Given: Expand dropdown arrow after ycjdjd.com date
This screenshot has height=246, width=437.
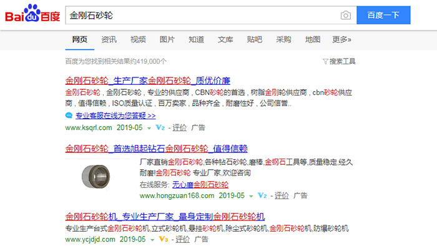Looking at the screenshot, I should (x=152, y=240).
